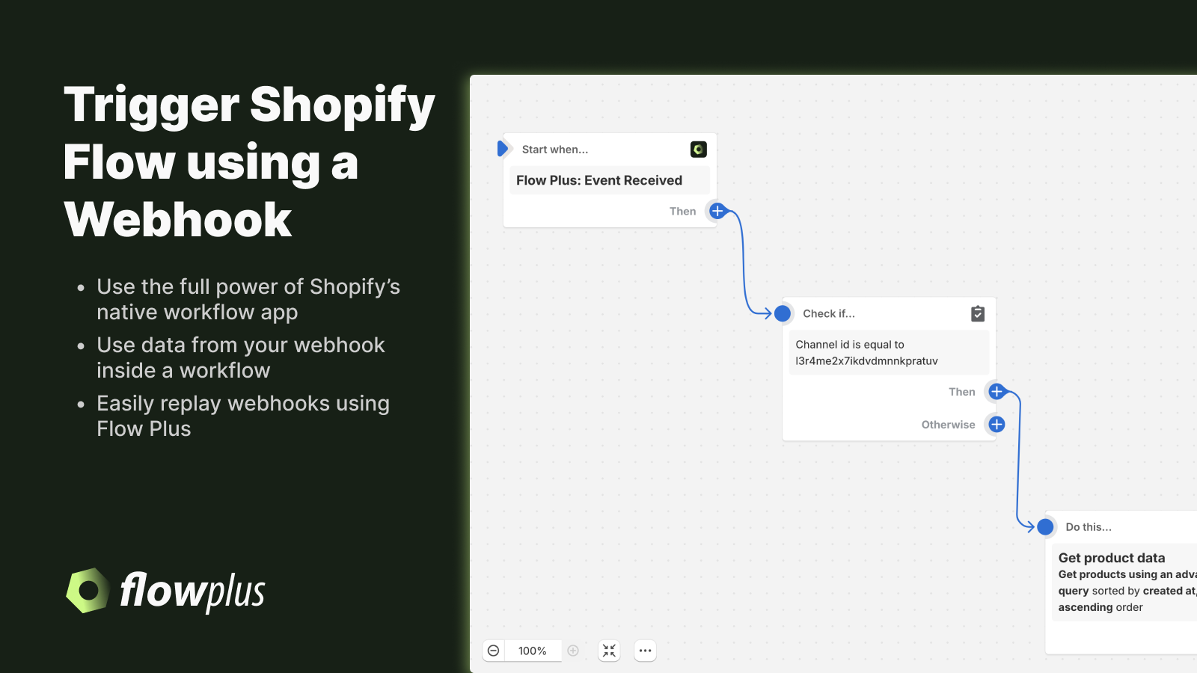Click the clipboard icon on the Check if card

(978, 313)
